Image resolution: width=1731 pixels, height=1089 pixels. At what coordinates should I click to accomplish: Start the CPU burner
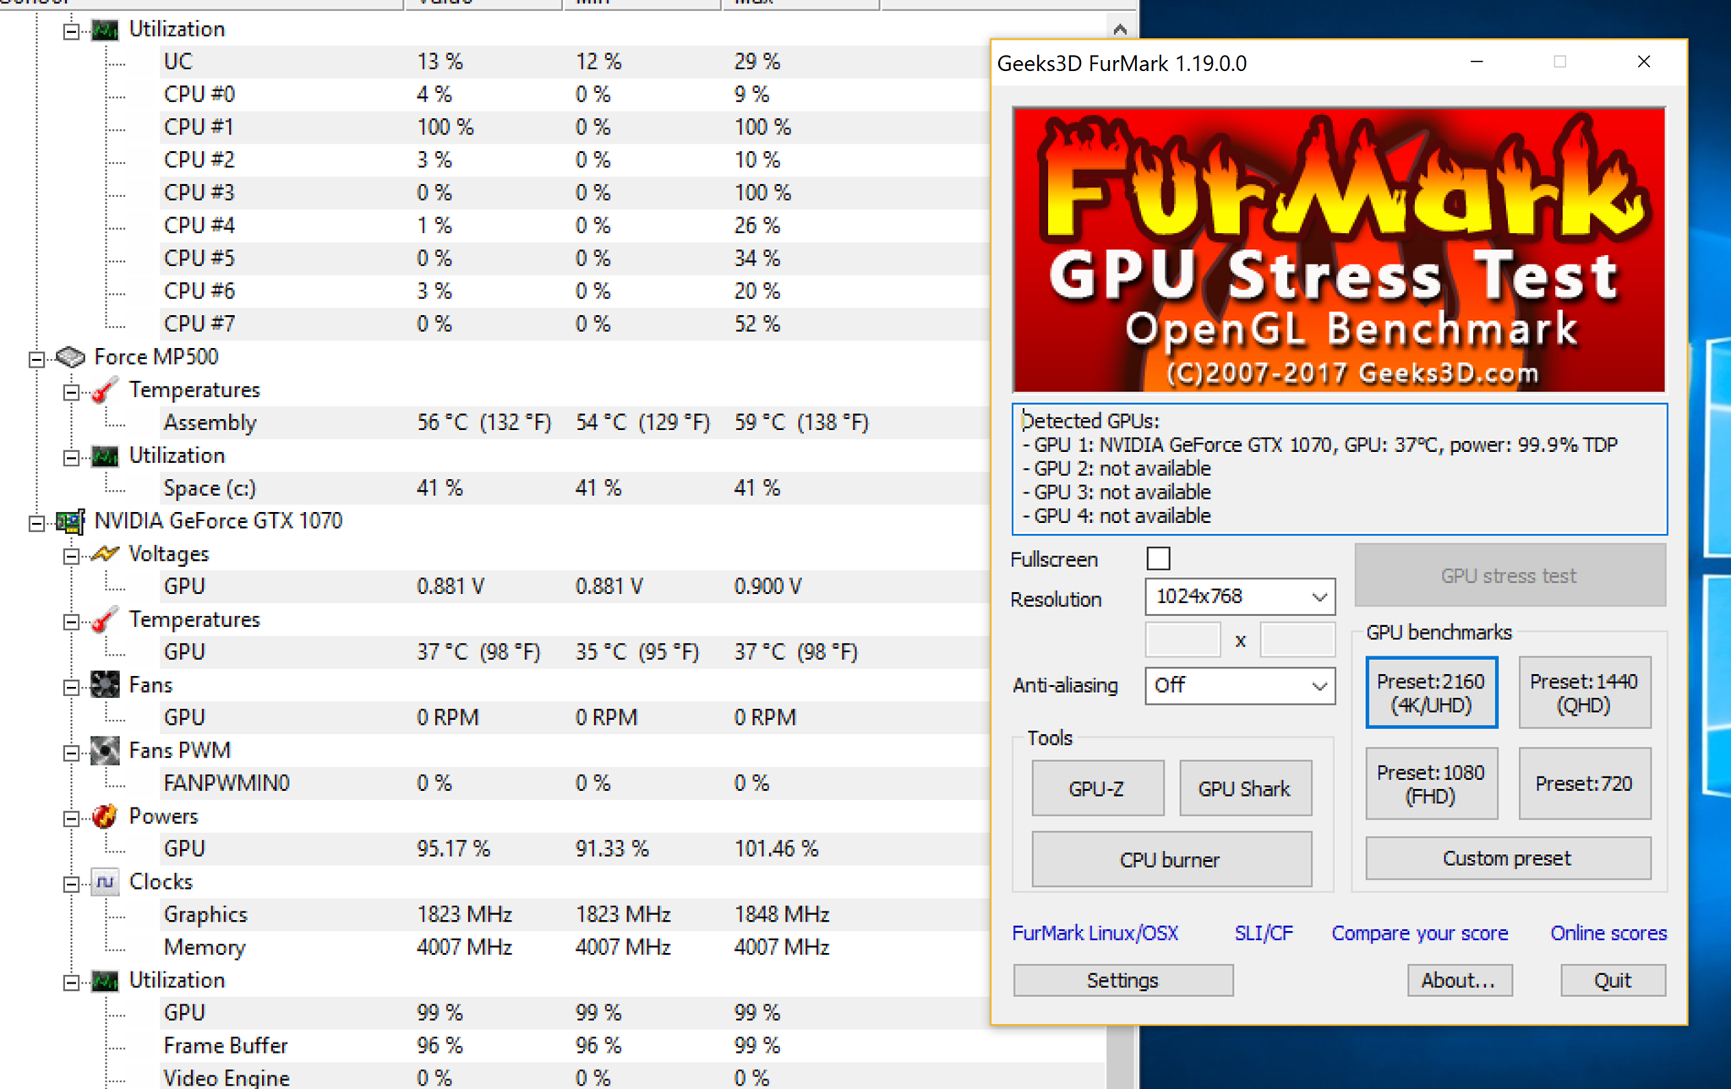coord(1171,859)
